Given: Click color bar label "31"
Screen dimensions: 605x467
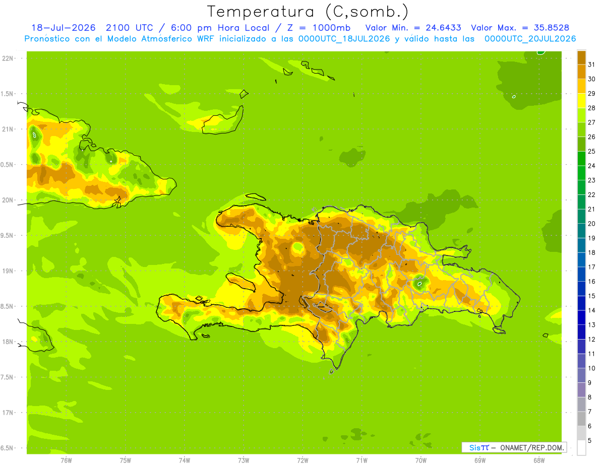Looking at the screenshot, I should point(591,64).
